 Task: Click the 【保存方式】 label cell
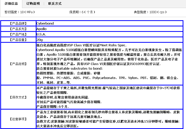(x=18, y=97)
